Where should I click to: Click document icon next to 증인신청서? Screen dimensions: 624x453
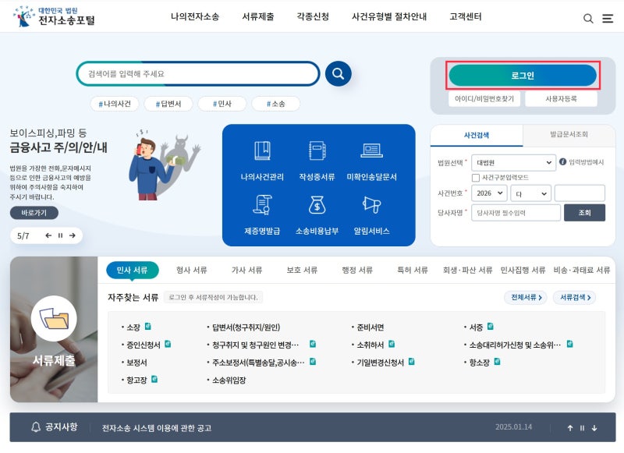click(x=168, y=344)
